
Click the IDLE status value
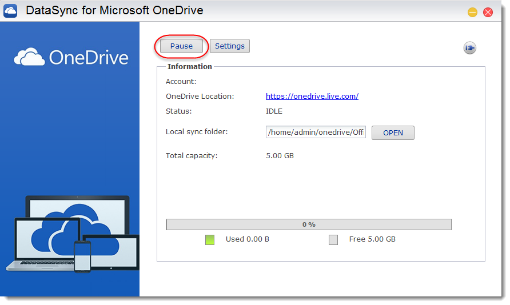click(x=274, y=111)
